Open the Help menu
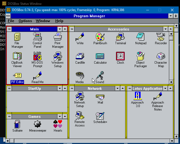The width and height of the screenshot is (180, 144). (x=59, y=21)
